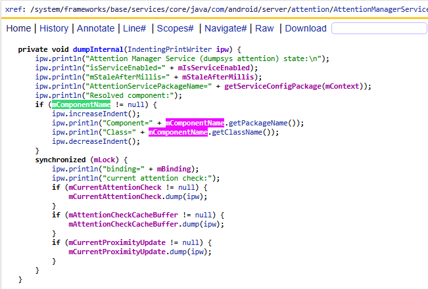Focus the search input field

pos(379,28)
